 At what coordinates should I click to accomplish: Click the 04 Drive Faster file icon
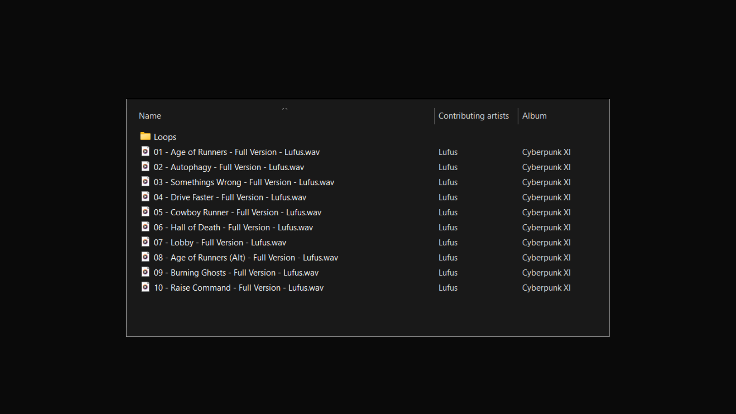[145, 197]
